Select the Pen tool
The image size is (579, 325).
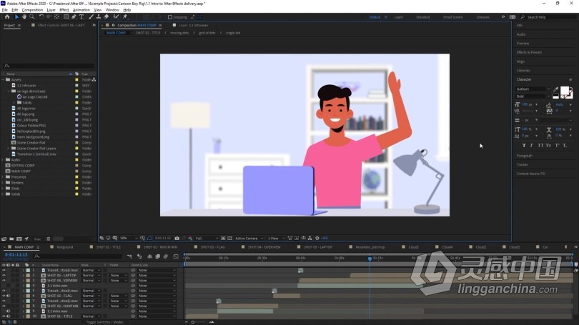pyautogui.click(x=74, y=17)
